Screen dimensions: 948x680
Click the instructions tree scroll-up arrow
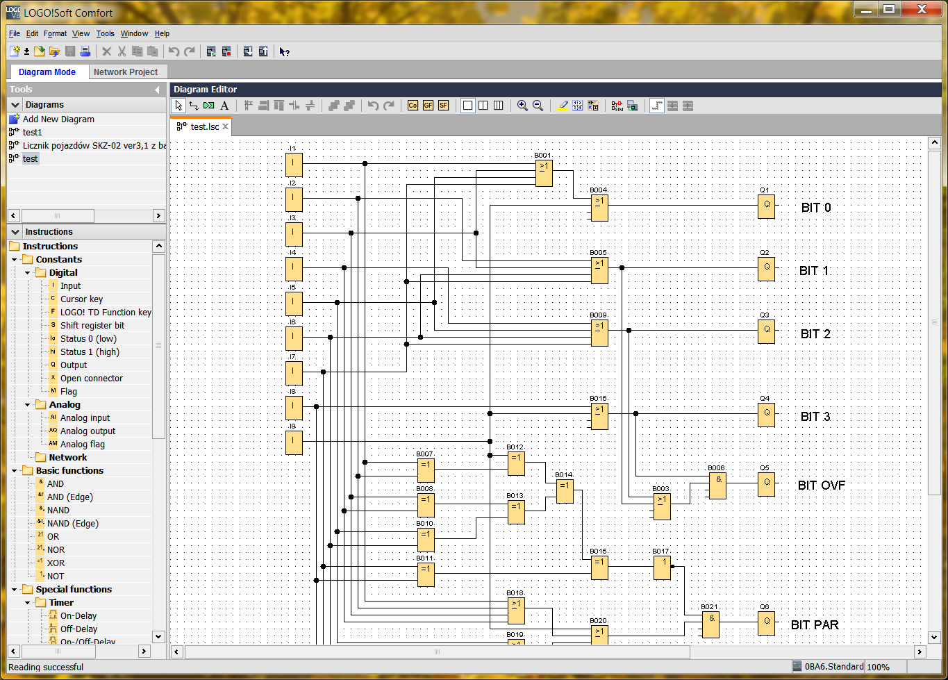click(158, 247)
